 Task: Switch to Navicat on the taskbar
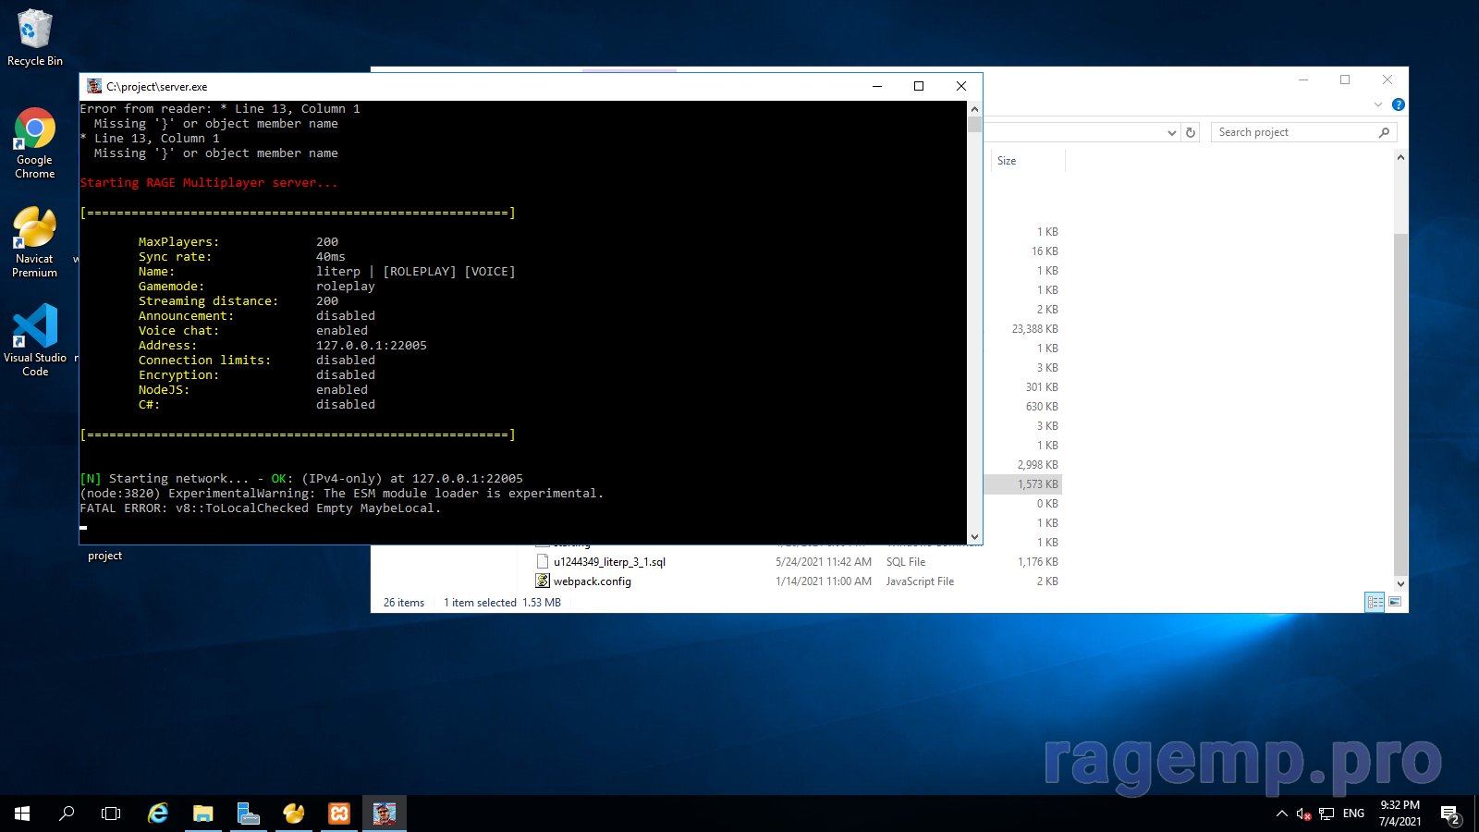click(x=294, y=814)
